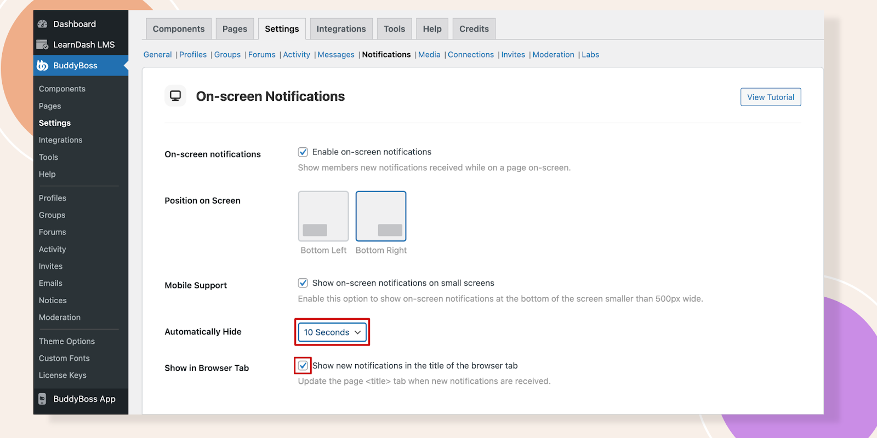Image resolution: width=877 pixels, height=438 pixels.
Task: Open the Credits tab
Action: 474,29
